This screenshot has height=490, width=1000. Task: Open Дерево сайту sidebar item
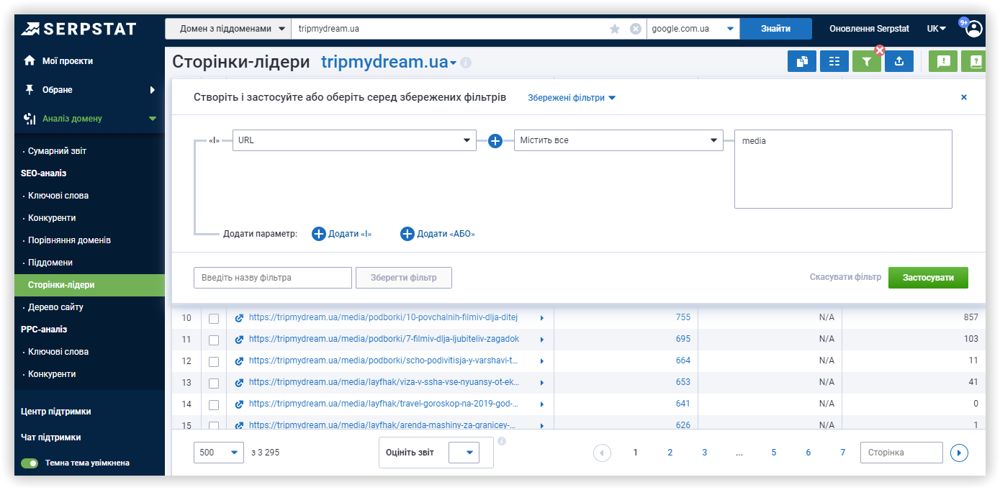pos(55,307)
